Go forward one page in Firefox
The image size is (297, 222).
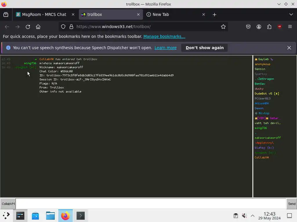tap(17, 27)
